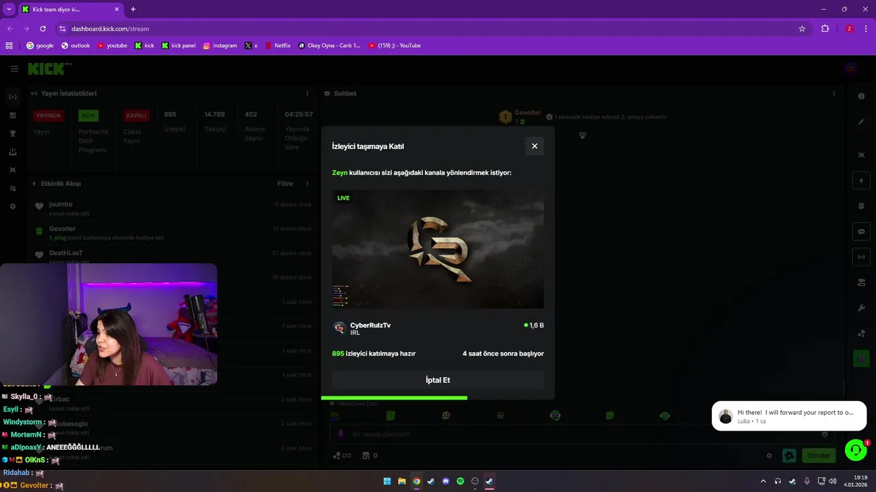
Task: Open the instagram bookmark
Action: coord(220,46)
